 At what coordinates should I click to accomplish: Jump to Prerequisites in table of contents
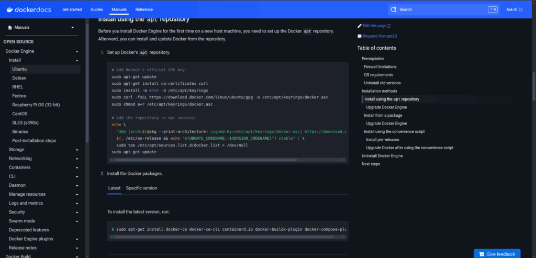(373, 59)
